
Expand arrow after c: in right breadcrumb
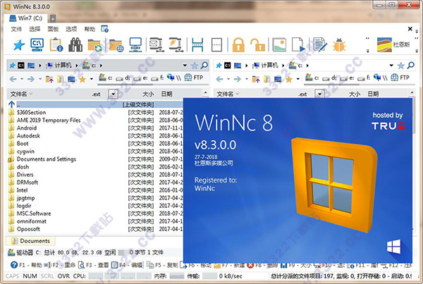(x=307, y=66)
